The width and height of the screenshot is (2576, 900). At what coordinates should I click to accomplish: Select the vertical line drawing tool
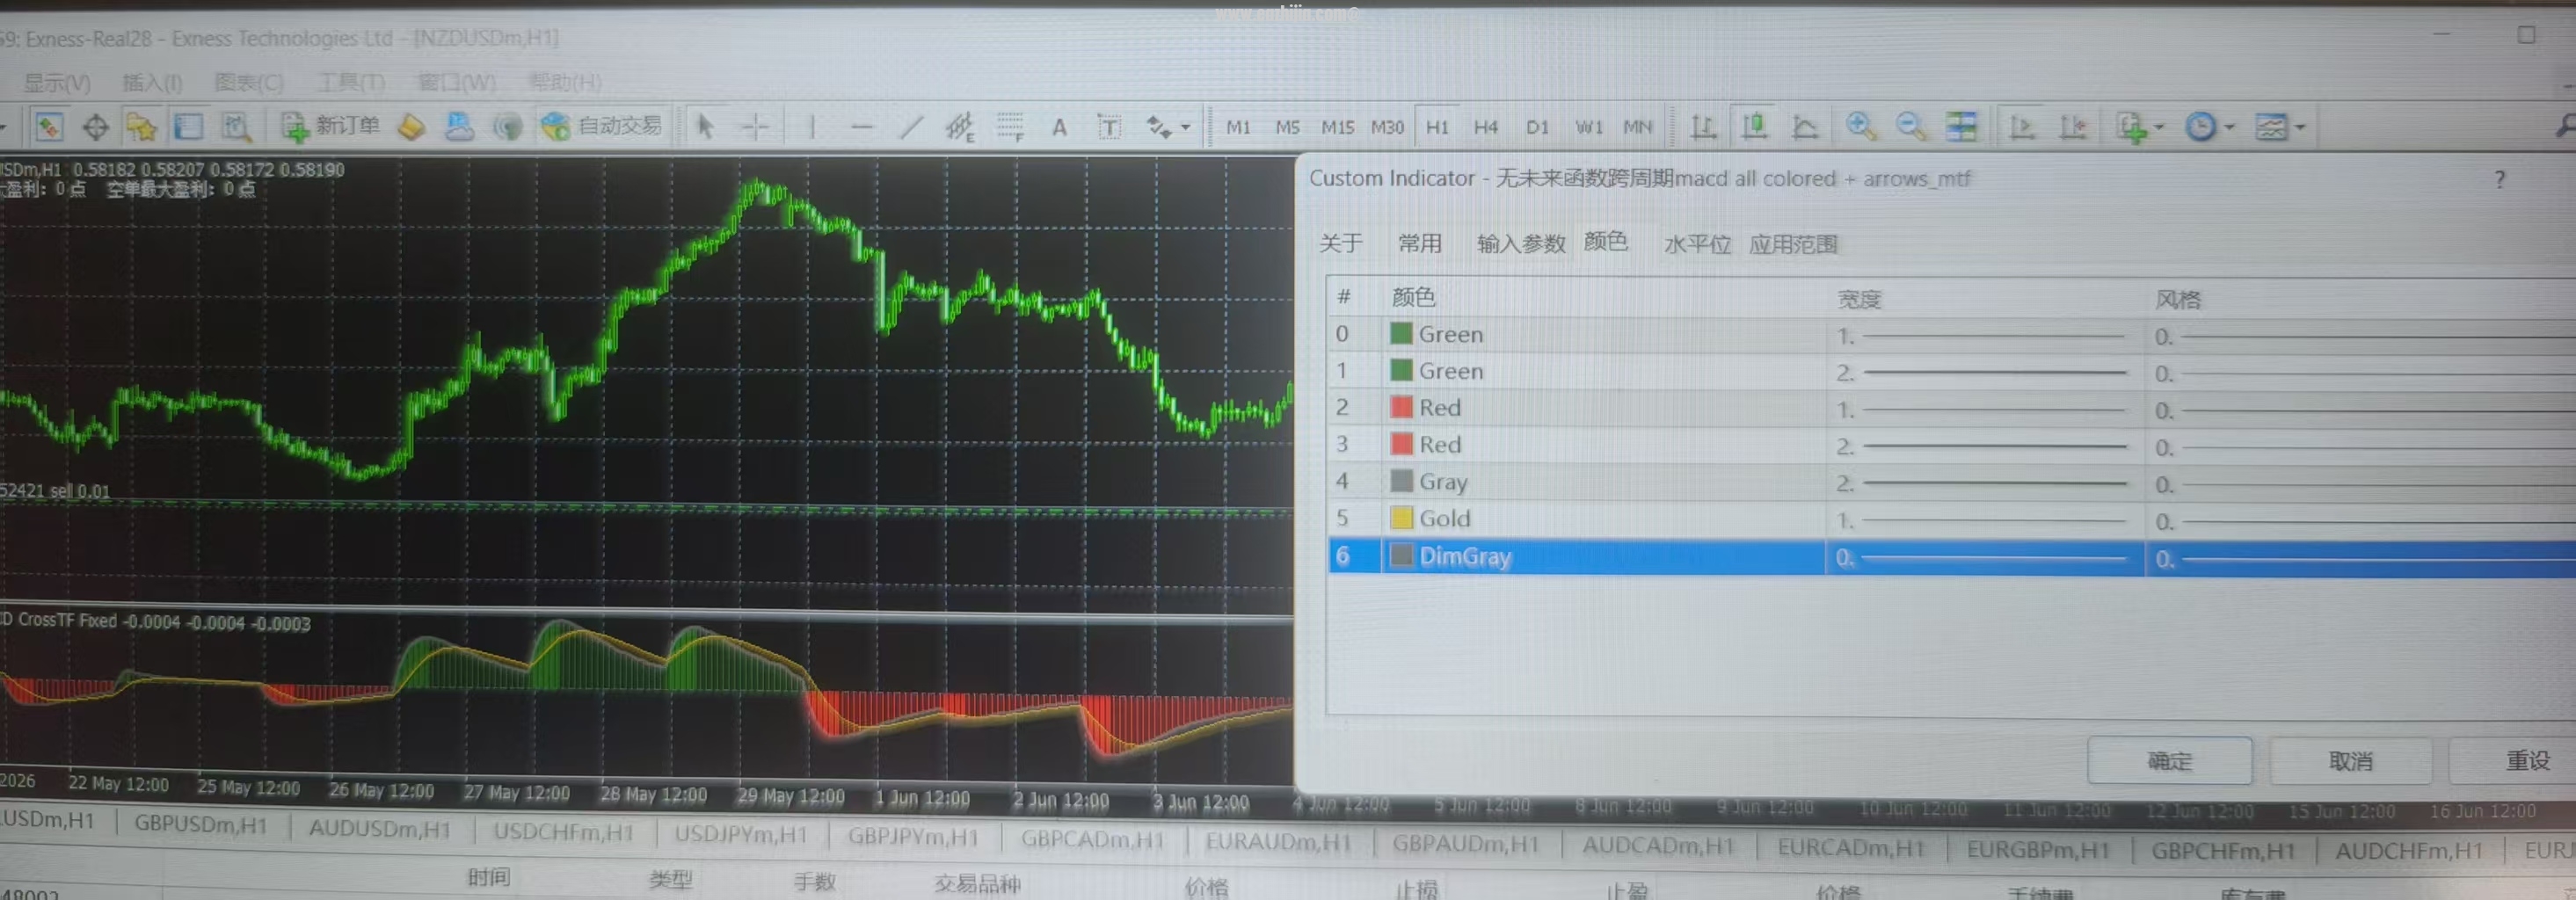812,127
